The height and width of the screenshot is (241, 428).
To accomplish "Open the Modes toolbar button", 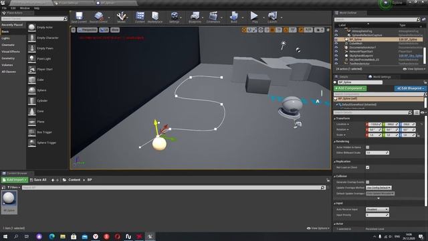I will tap(121, 16).
